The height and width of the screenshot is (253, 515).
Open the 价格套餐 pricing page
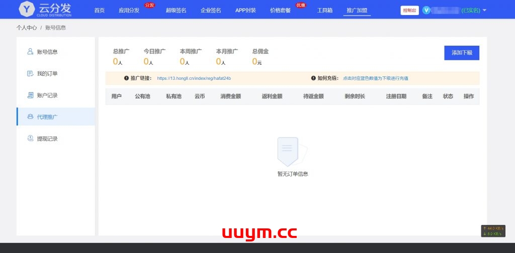280,11
